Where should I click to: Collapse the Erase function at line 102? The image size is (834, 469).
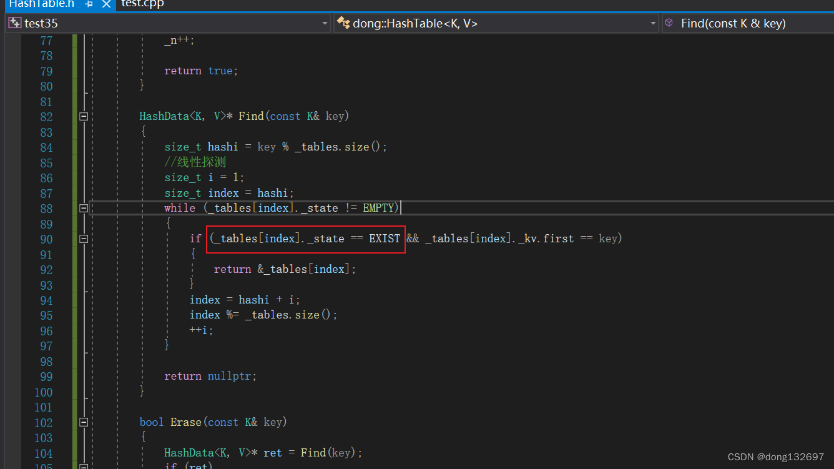84,423
